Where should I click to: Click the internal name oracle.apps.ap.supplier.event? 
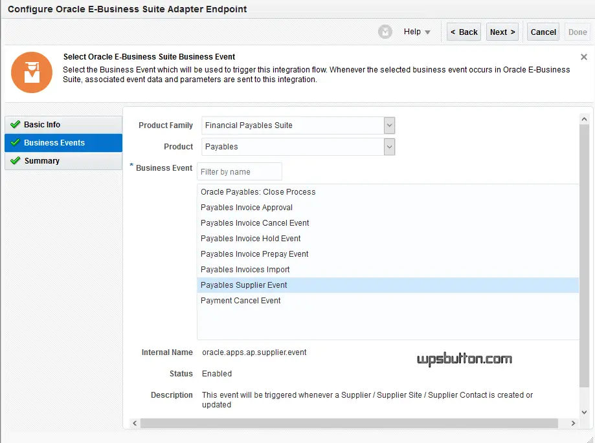[x=254, y=352]
